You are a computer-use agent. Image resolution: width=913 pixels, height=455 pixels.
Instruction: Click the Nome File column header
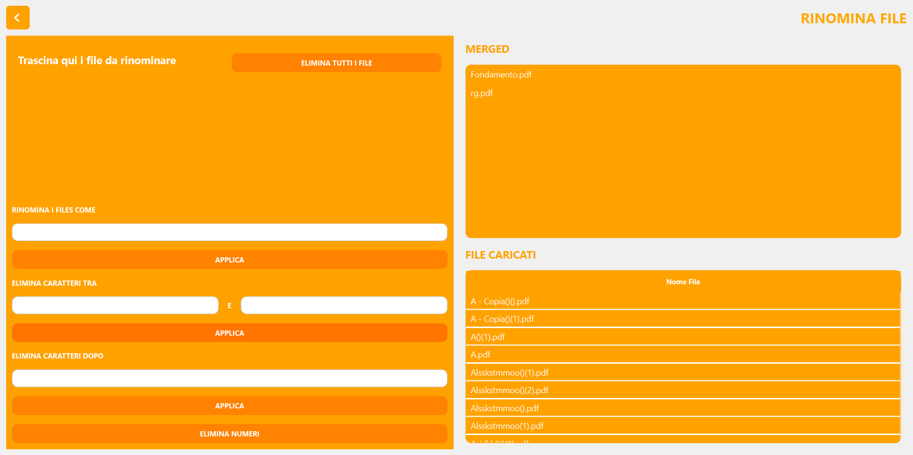point(683,282)
